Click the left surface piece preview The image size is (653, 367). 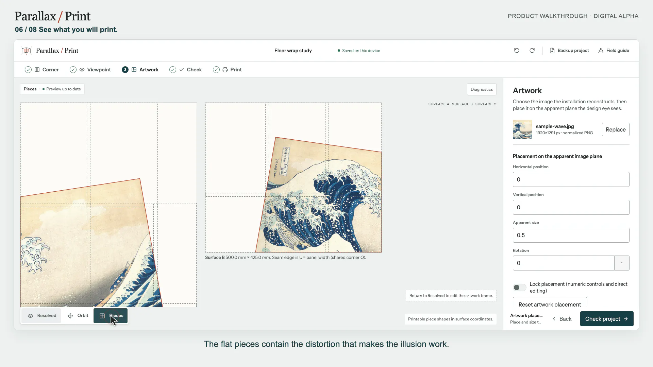108,205
